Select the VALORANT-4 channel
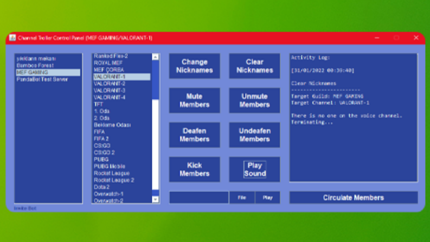This screenshot has width=430, height=242. (x=122, y=97)
